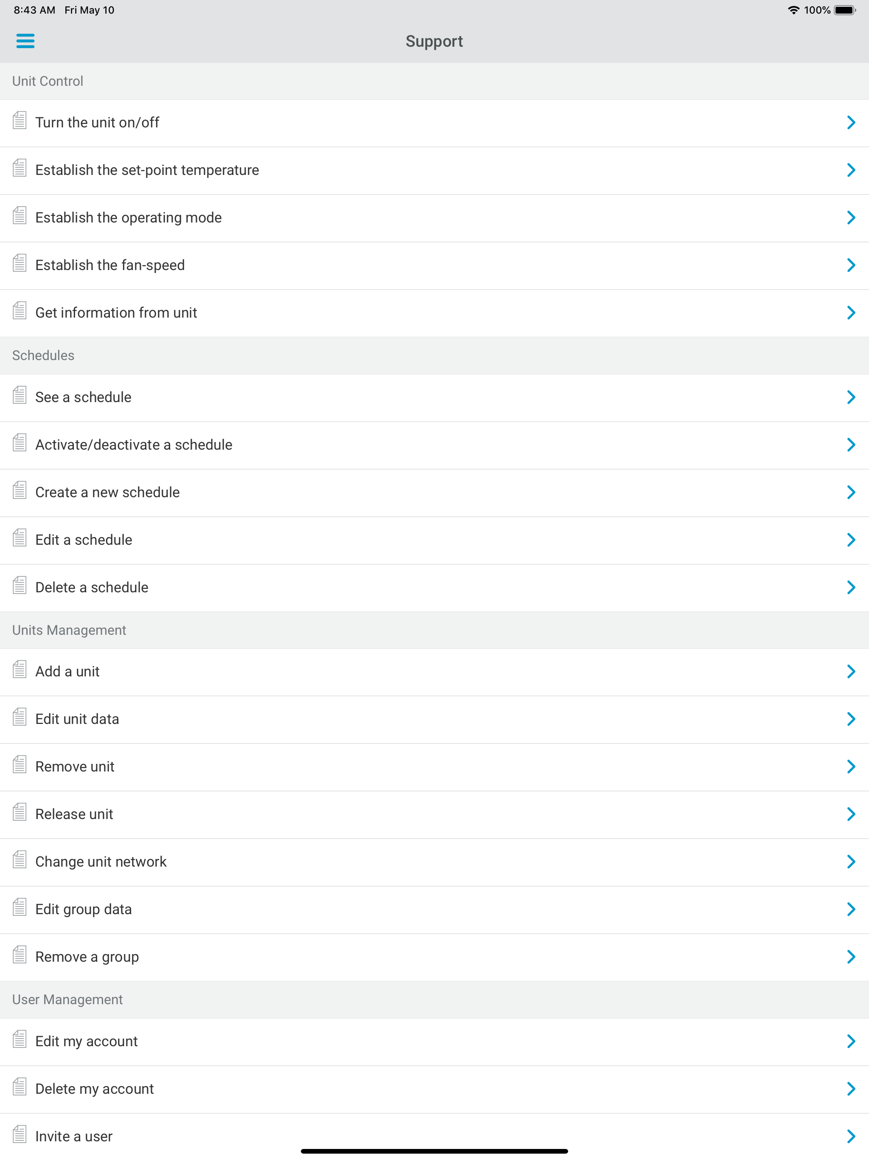Tap the document icon beside Edit my account
Screen dimensions: 869x1160
pos(20,1039)
